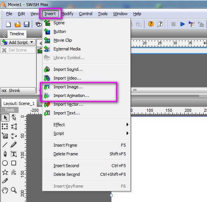Choose the Bezier Pen tool
This screenshot has width=207, height=202.
tap(5, 154)
